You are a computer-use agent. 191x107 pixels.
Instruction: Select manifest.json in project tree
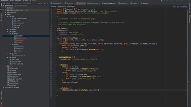(x=15, y=62)
